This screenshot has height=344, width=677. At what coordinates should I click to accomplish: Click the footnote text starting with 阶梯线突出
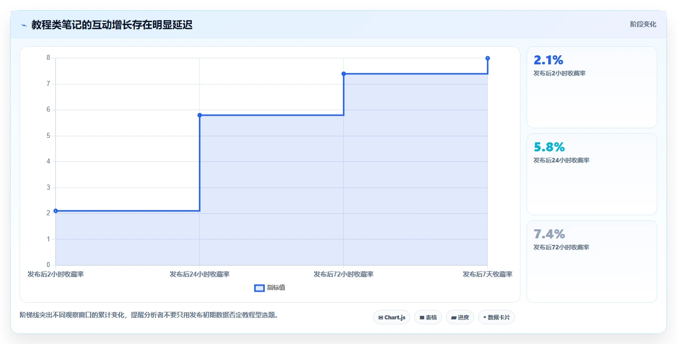coord(149,315)
